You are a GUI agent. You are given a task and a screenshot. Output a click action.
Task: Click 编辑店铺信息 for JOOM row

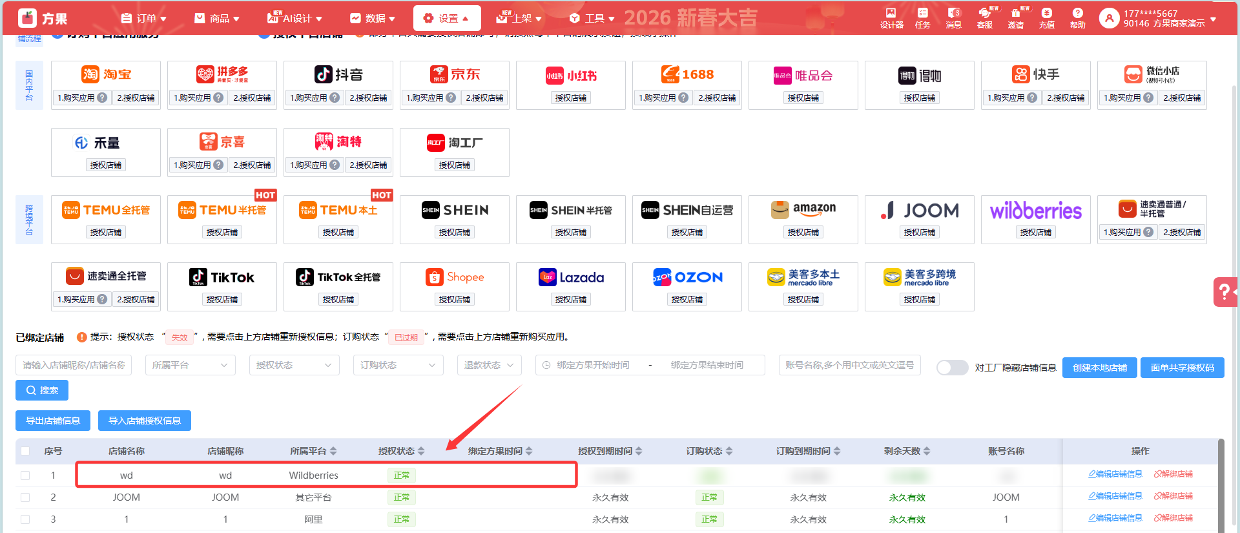(1115, 496)
